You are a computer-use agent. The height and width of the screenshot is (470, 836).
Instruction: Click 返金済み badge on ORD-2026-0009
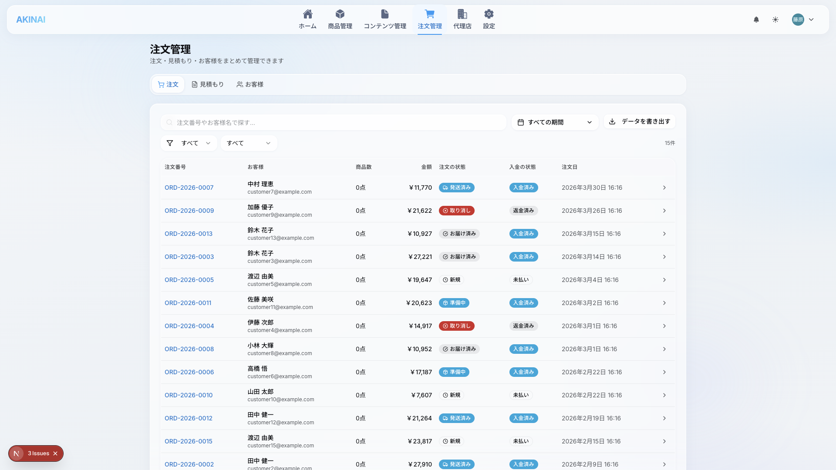[524, 211]
